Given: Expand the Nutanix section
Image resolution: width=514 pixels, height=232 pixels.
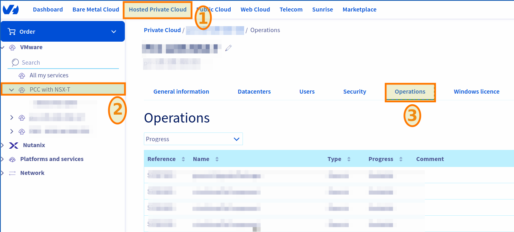Looking at the screenshot, I should (x=2, y=146).
